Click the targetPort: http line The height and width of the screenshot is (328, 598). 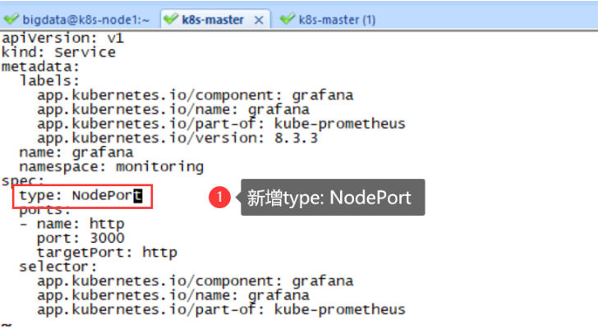pos(107,253)
